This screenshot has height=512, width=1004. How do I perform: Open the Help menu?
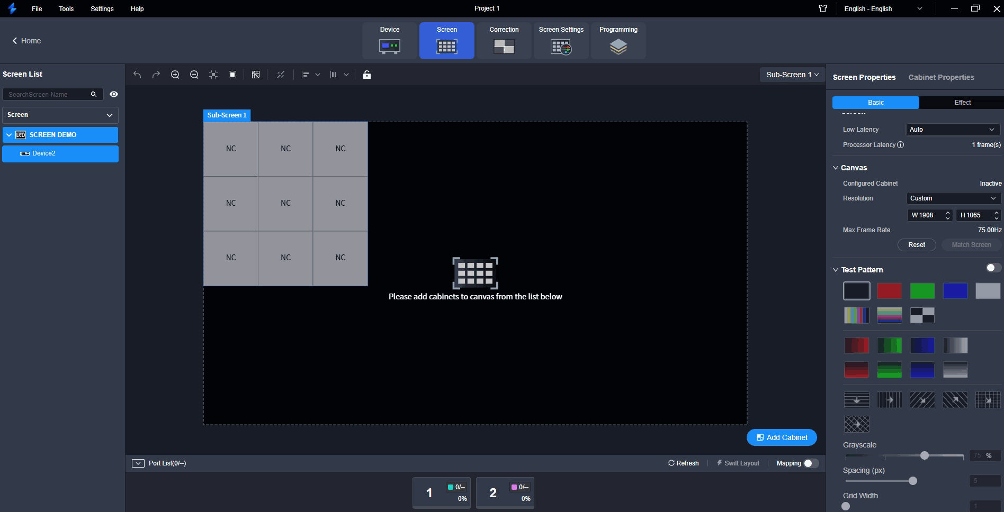coord(137,8)
